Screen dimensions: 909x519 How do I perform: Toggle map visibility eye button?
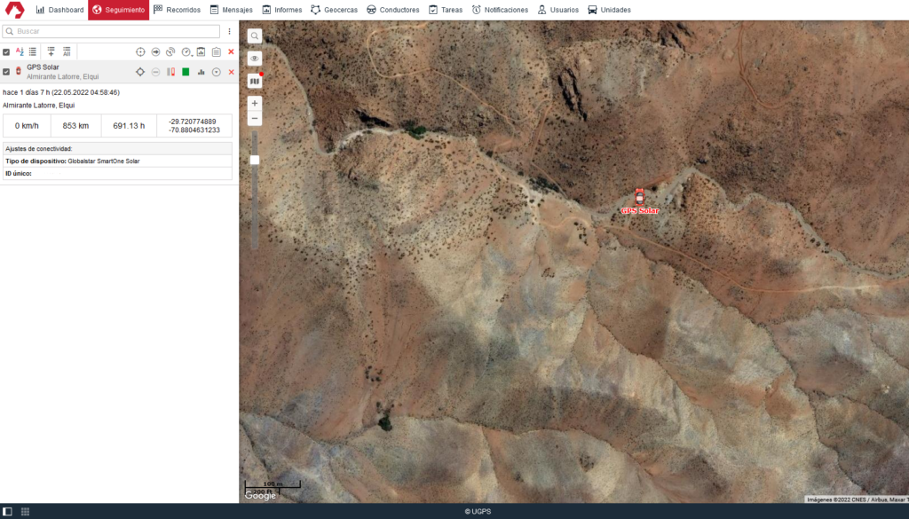tap(255, 59)
